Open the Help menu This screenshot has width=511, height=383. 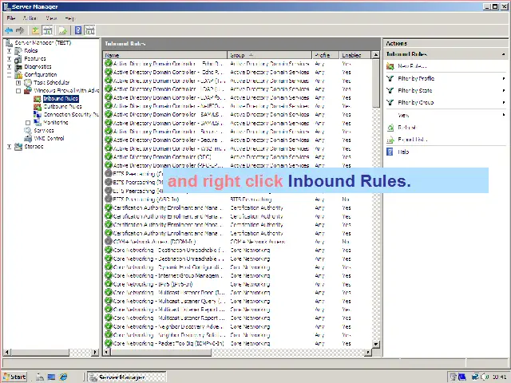[x=69, y=18]
